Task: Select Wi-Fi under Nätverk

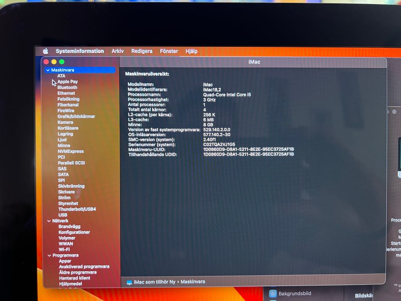Action: (64, 249)
